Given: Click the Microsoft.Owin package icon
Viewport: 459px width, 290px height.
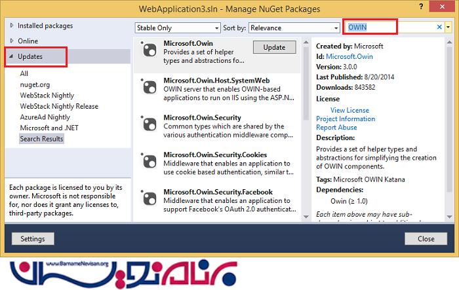Looking at the screenshot, I should click(x=149, y=52).
